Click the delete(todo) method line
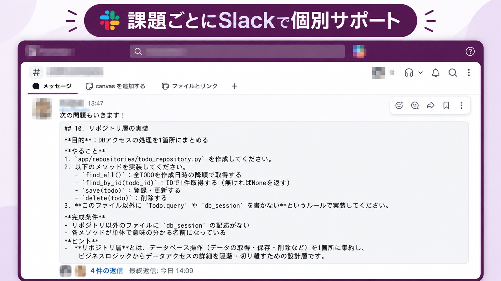Image resolution: width=501 pixels, height=281 pixels. (x=121, y=198)
